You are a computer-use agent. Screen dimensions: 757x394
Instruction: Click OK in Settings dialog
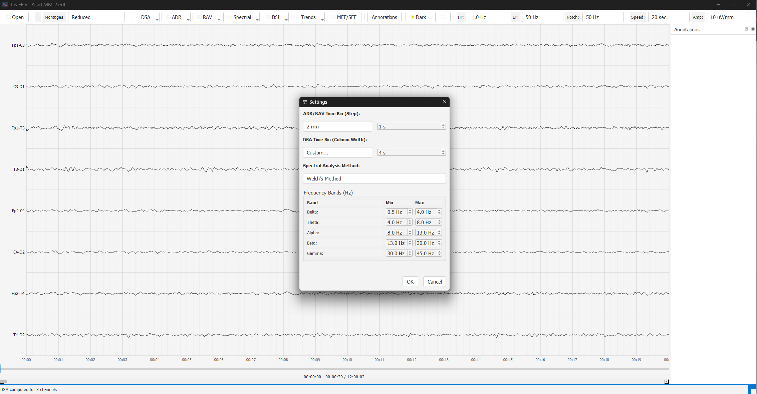click(410, 282)
